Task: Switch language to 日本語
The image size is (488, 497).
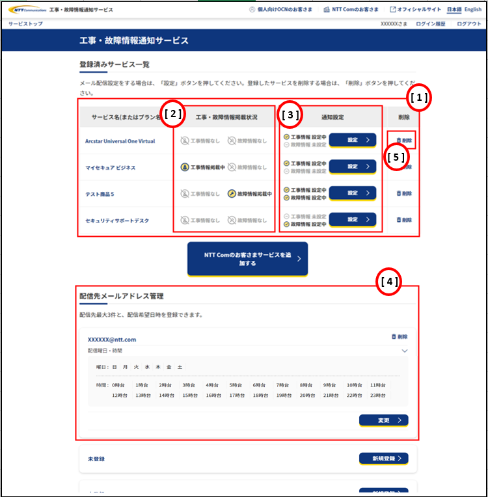Action: click(x=454, y=10)
